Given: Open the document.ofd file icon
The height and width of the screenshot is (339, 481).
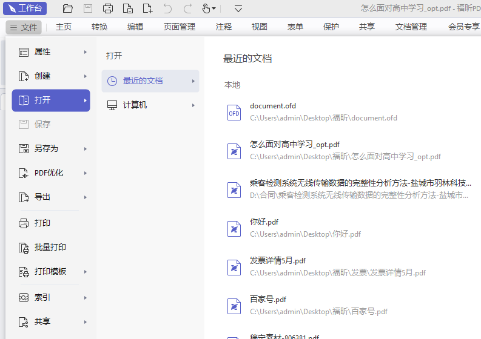Looking at the screenshot, I should coord(234,112).
